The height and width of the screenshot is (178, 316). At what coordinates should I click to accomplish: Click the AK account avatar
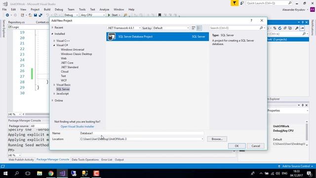coord(313,9)
